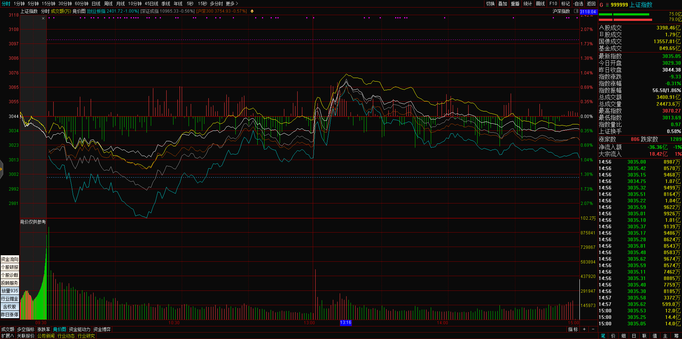
Task: Click the orange up-down arrow next to 沪深300
Action: coord(252,11)
